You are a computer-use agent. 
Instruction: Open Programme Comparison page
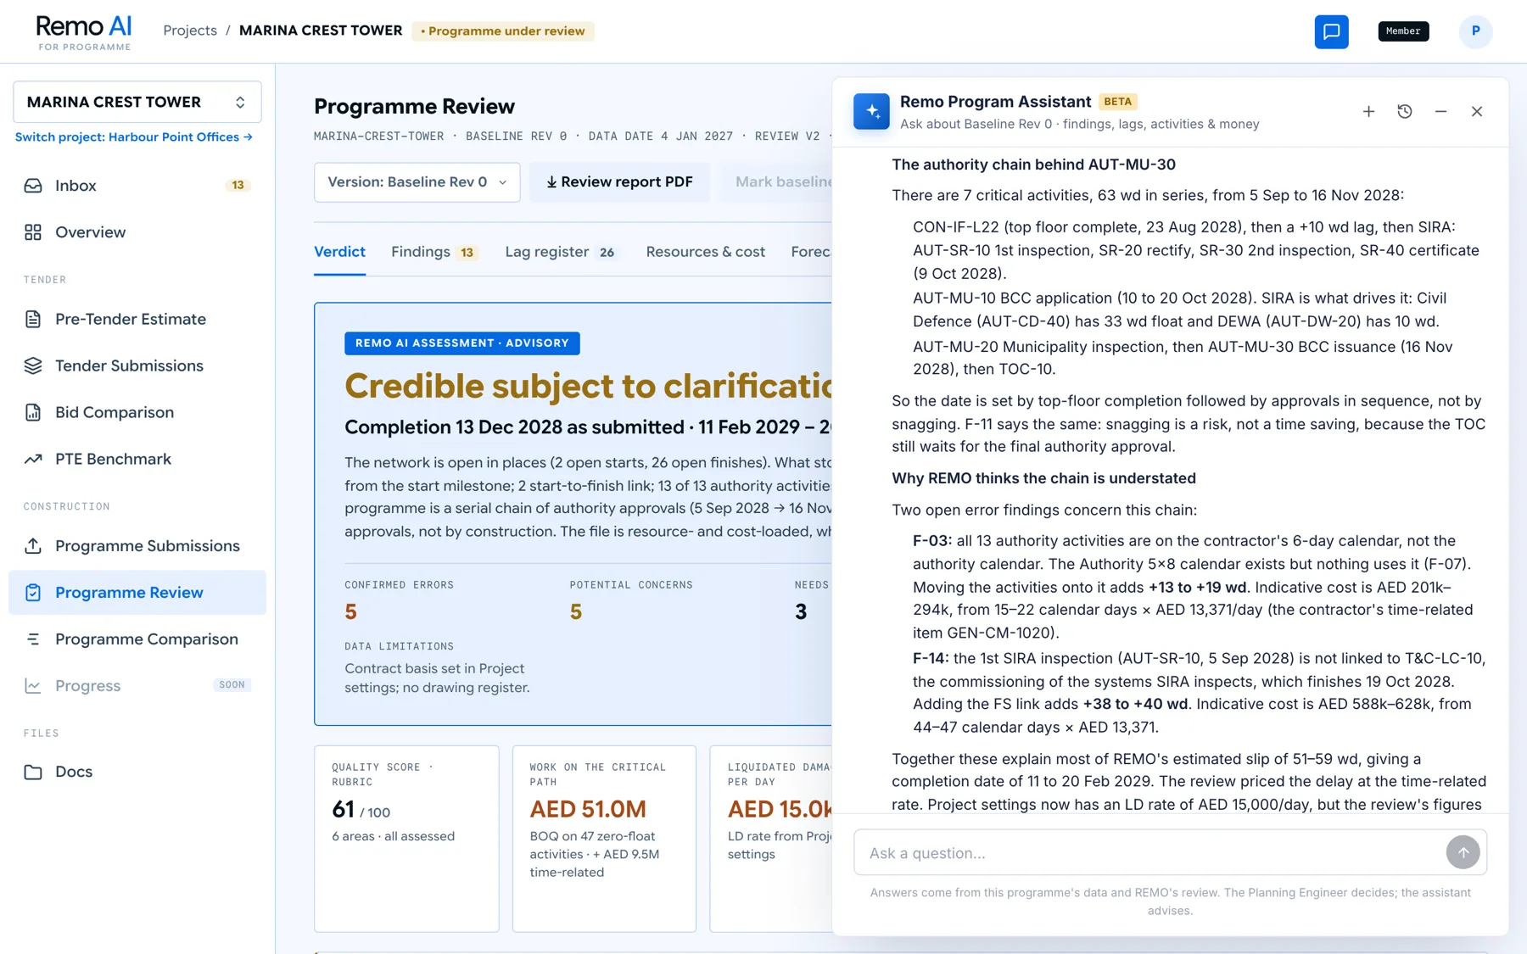pos(137,639)
